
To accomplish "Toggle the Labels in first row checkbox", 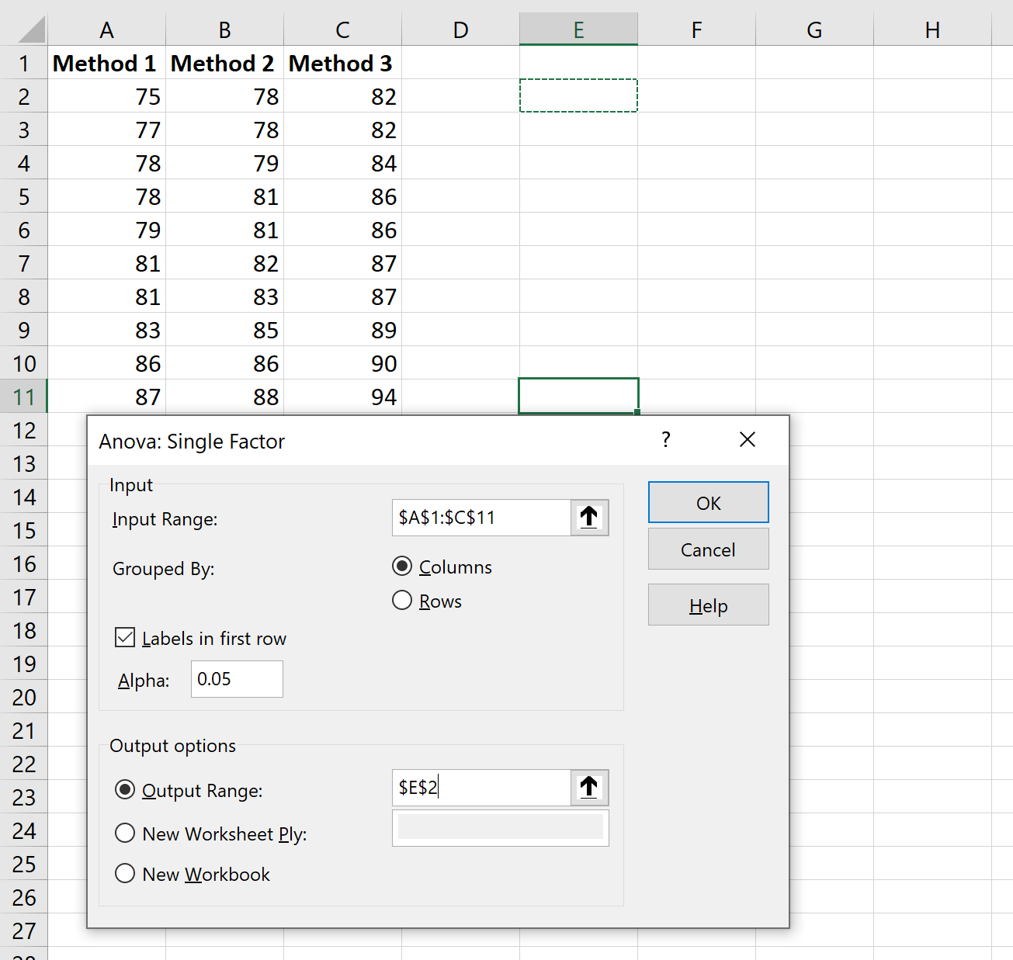I will (x=125, y=638).
